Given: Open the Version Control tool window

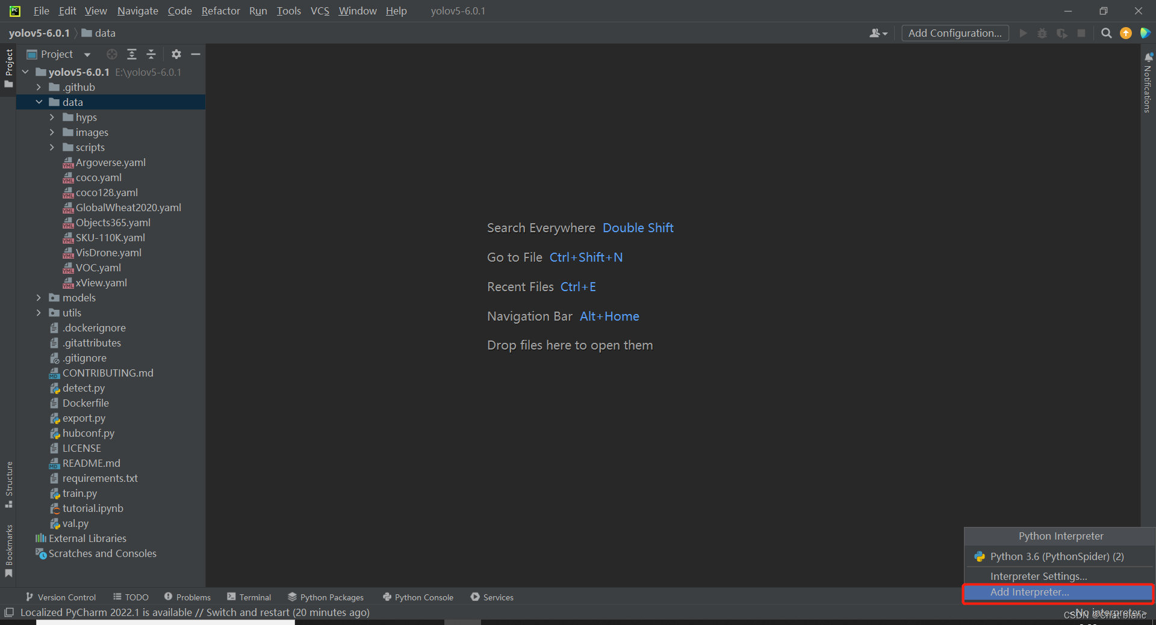Looking at the screenshot, I should (61, 597).
